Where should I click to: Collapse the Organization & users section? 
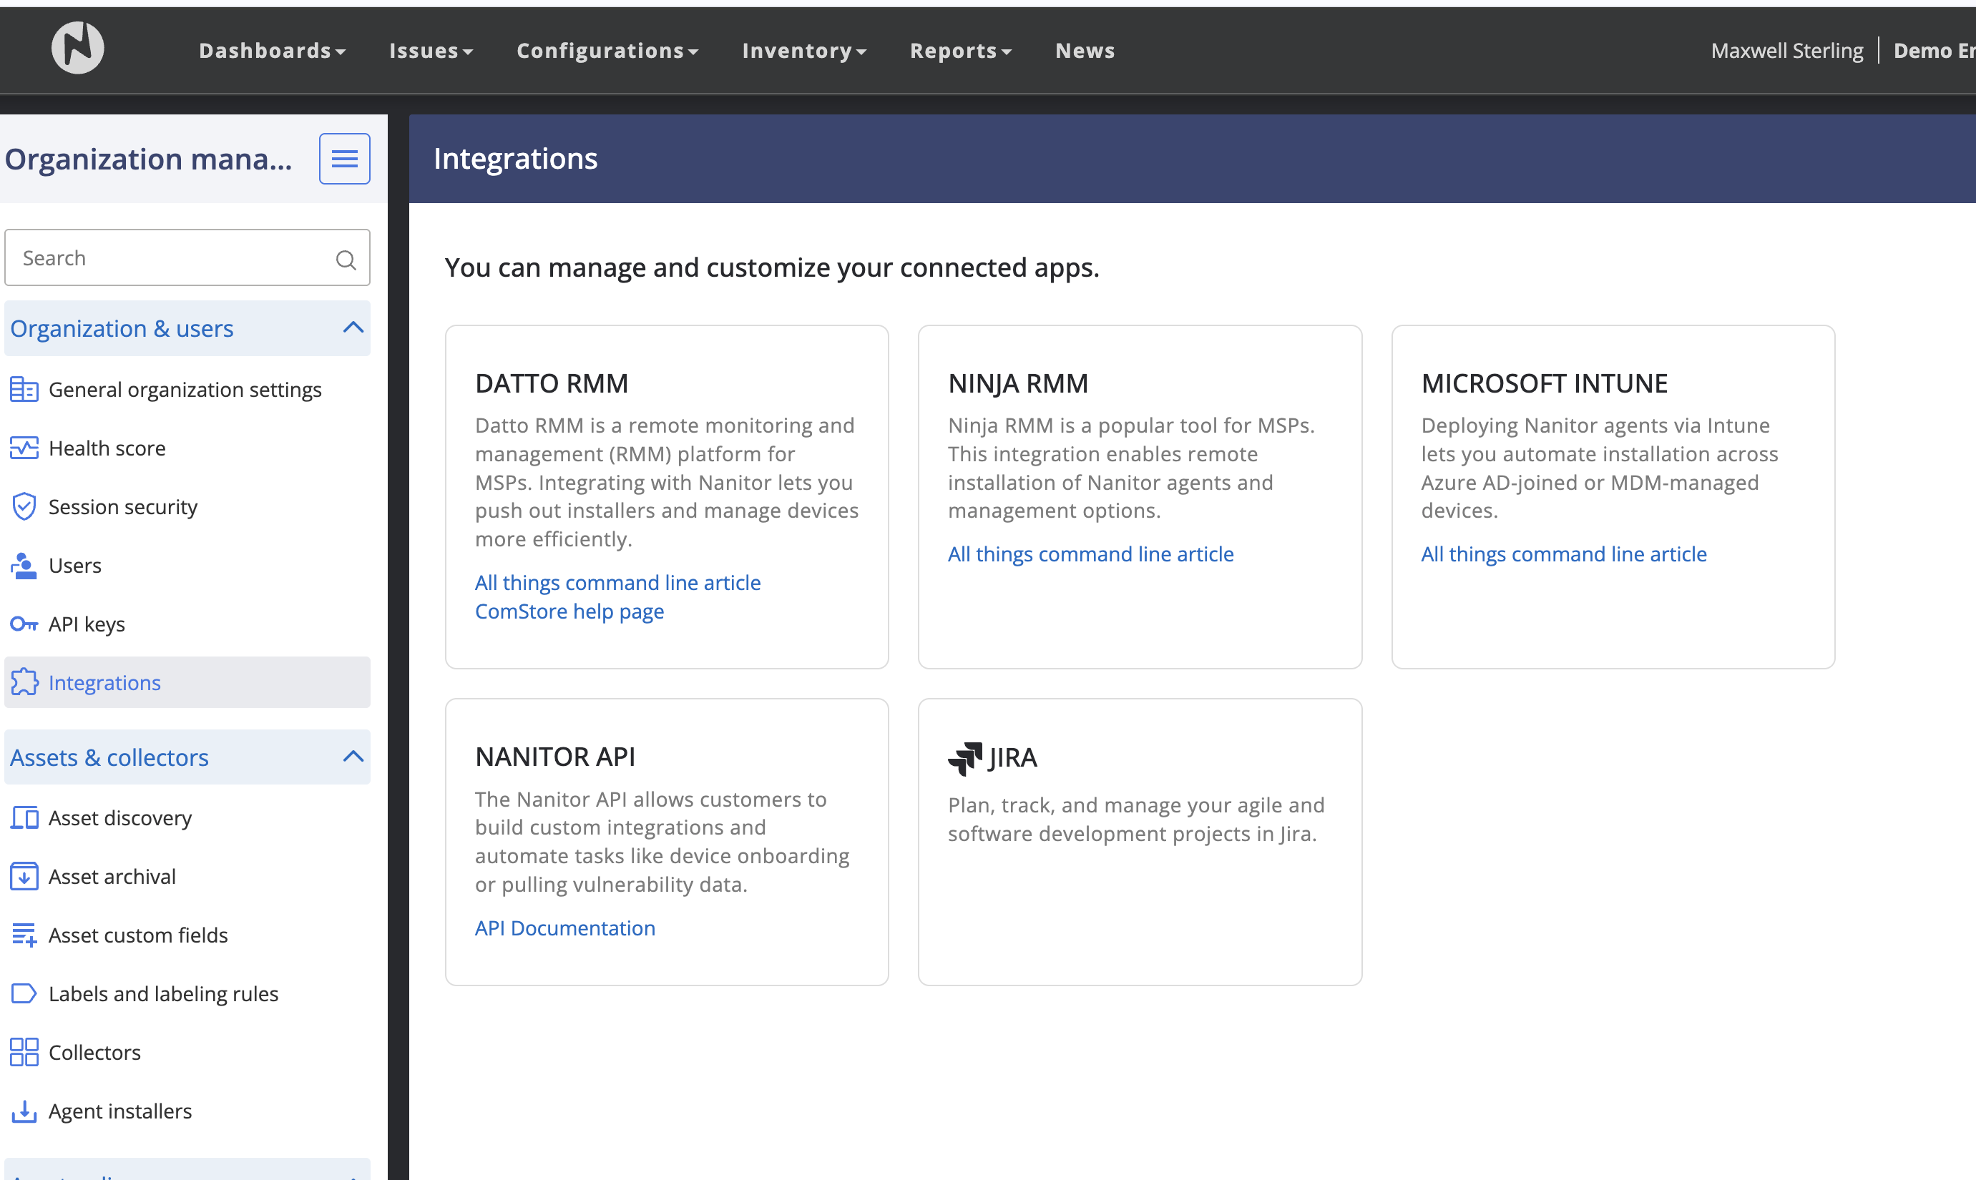pyautogui.click(x=353, y=328)
